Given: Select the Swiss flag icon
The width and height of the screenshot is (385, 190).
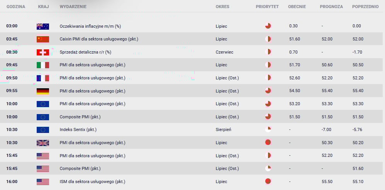Looking at the screenshot, I should click(43, 52).
